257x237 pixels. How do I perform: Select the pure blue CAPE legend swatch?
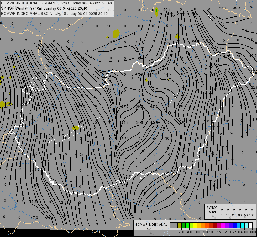[x=234, y=225]
